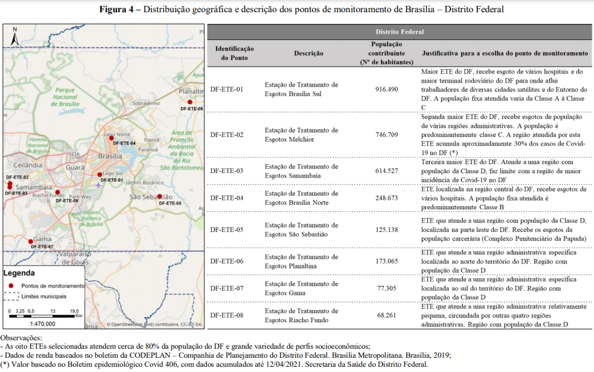Click the 'Jardim Botânico' map label

144,183
